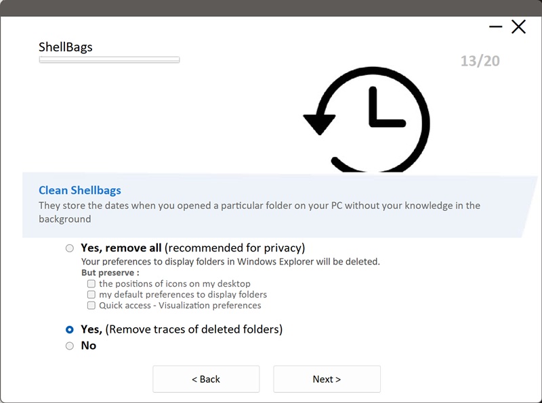Choose the "No" radio option
Image resolution: width=542 pixels, height=403 pixels.
(x=70, y=346)
